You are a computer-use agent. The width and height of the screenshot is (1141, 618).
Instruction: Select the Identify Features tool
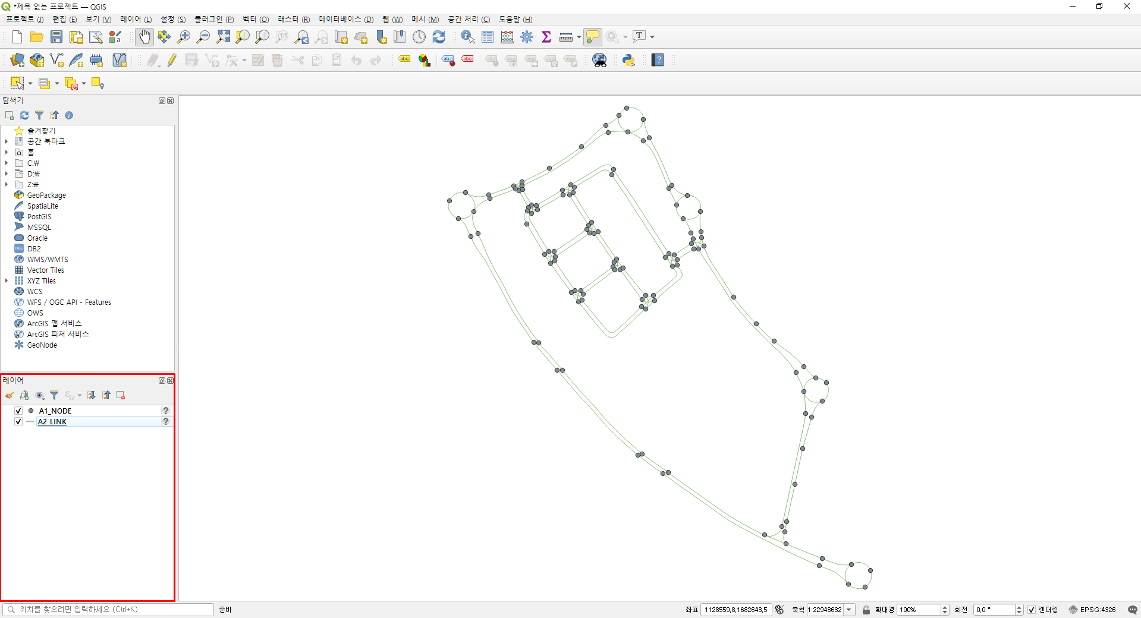pos(468,37)
